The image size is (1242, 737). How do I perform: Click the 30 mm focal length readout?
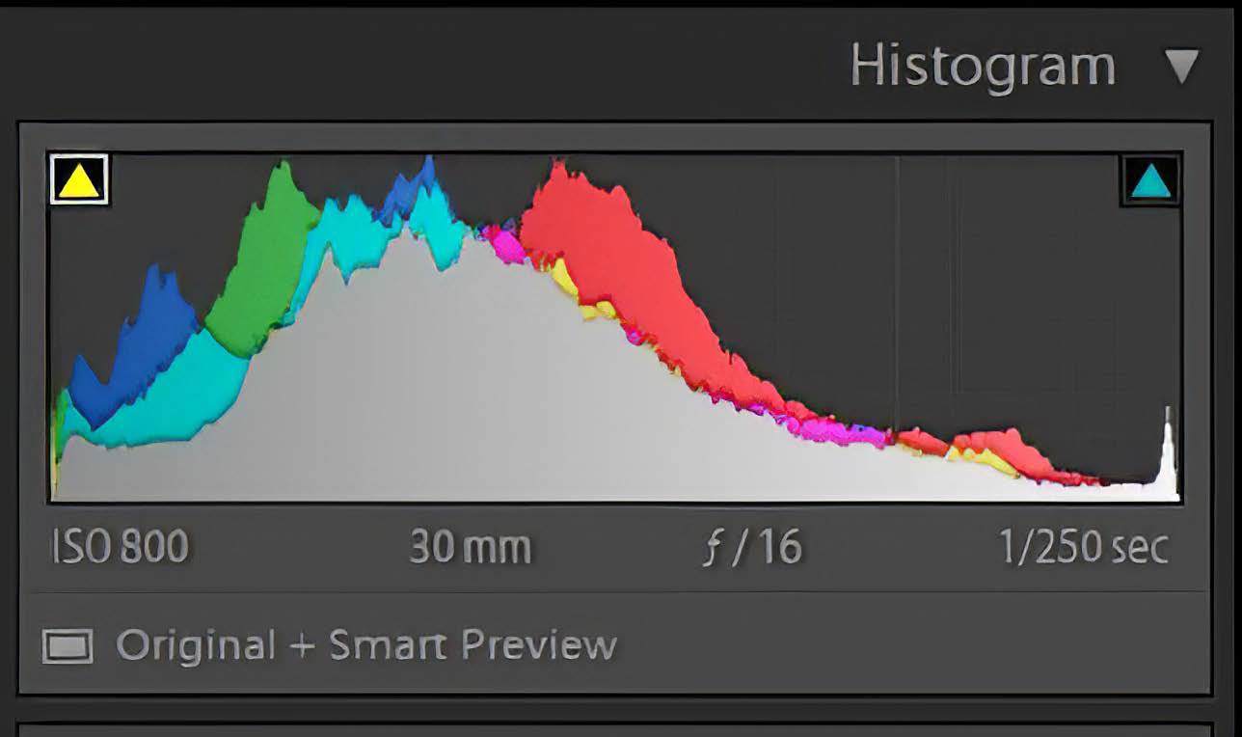(470, 547)
